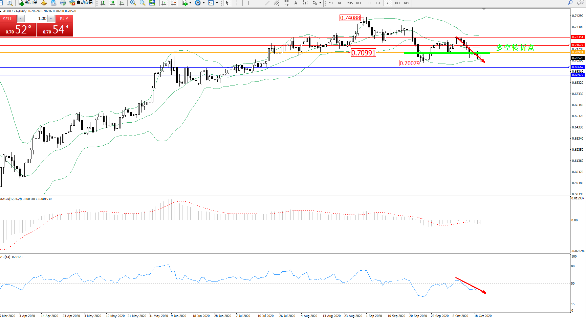Switch to H4 timeframe
The width and height of the screenshot is (586, 319).
378,3
